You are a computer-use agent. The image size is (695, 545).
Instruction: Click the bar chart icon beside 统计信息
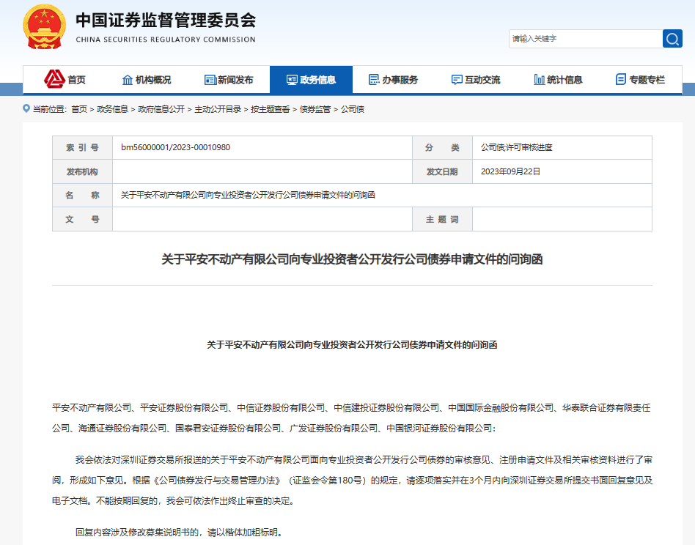tap(539, 80)
